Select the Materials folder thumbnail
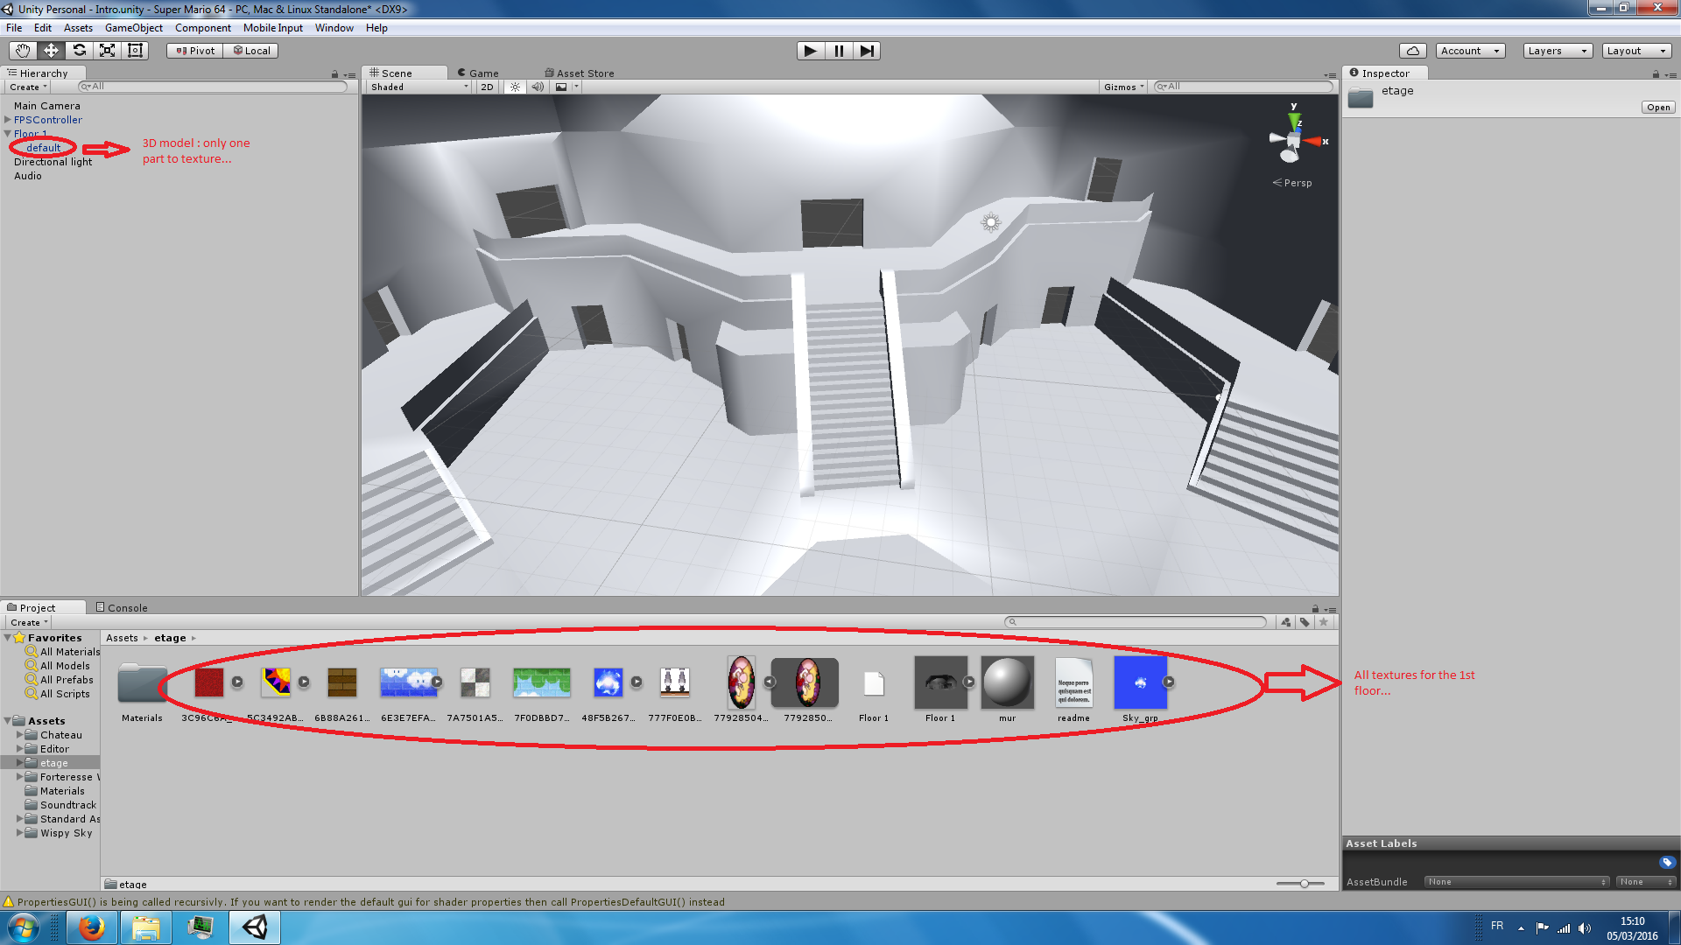Image resolution: width=1681 pixels, height=945 pixels. (142, 682)
